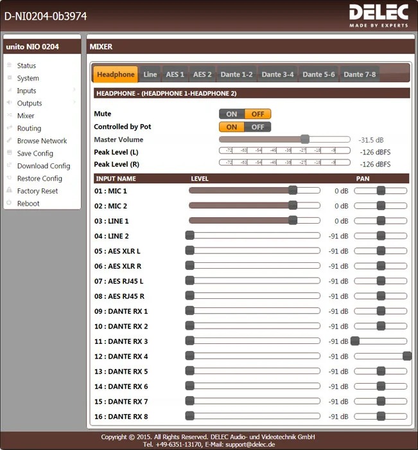Click the LINE 1 level slider handle
Image resolution: width=418 pixels, height=450 pixels.
click(x=293, y=221)
